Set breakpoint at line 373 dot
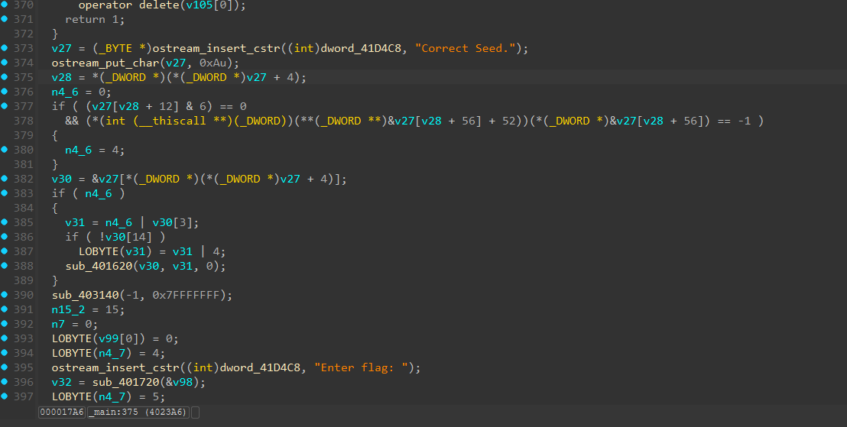The image size is (847, 427). (x=5, y=48)
